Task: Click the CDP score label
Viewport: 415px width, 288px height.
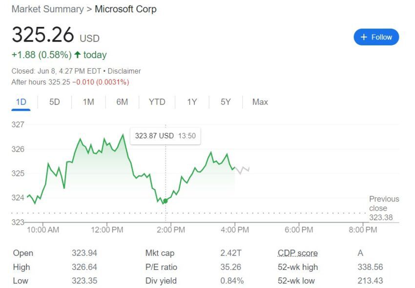Action: [297, 253]
